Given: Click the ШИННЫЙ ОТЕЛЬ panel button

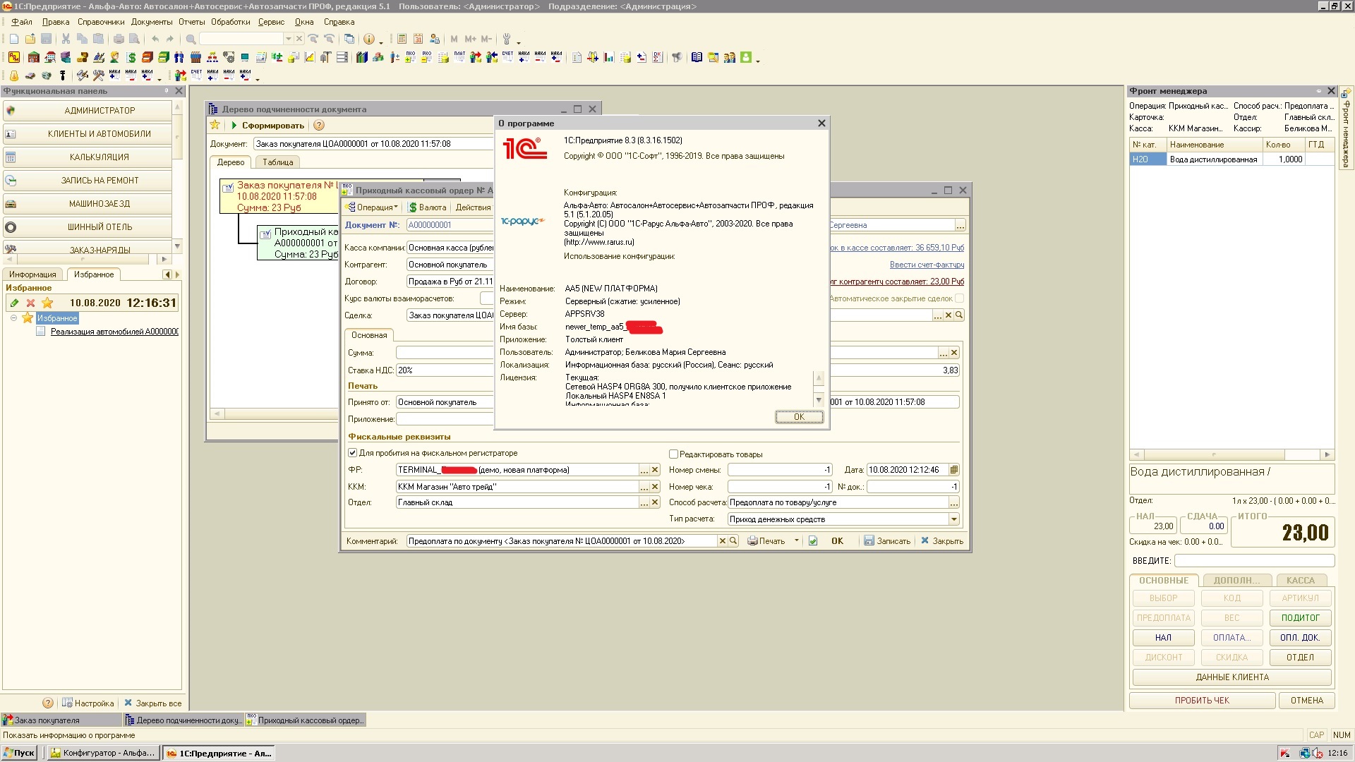Looking at the screenshot, I should tap(88, 227).
